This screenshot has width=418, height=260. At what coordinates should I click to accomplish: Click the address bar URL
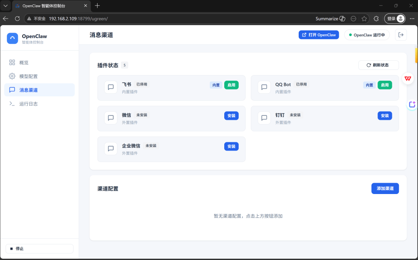pyautogui.click(x=78, y=19)
